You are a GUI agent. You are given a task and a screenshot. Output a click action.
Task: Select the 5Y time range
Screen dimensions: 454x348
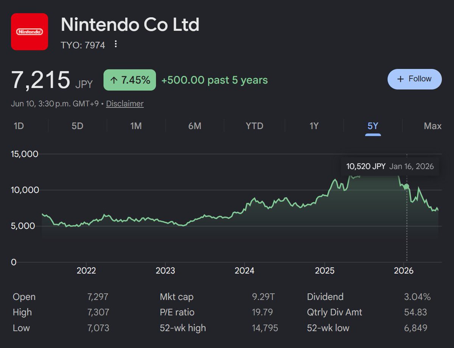pyautogui.click(x=373, y=126)
